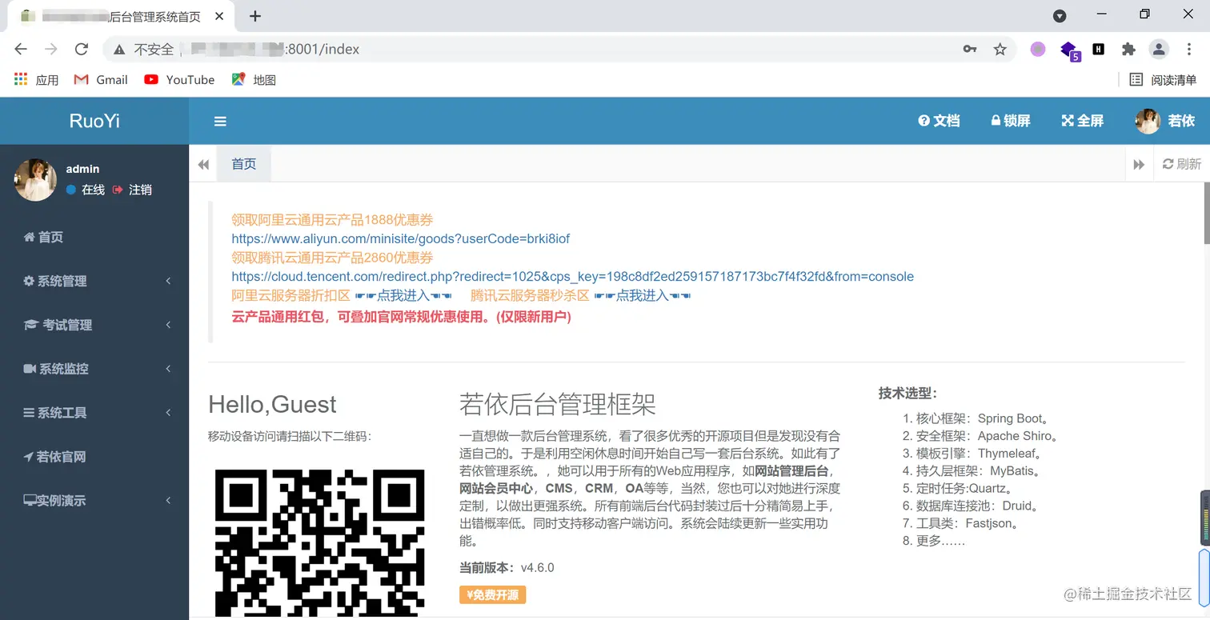Log out using 注销 link

[x=132, y=190]
